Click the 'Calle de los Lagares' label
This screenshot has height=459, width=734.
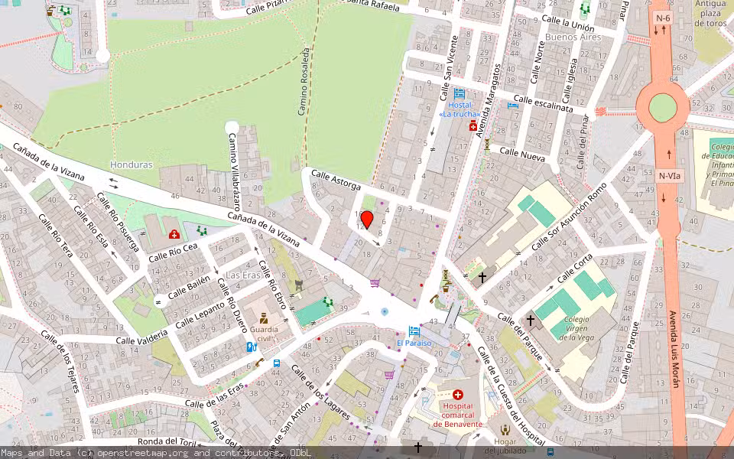pos(320,392)
